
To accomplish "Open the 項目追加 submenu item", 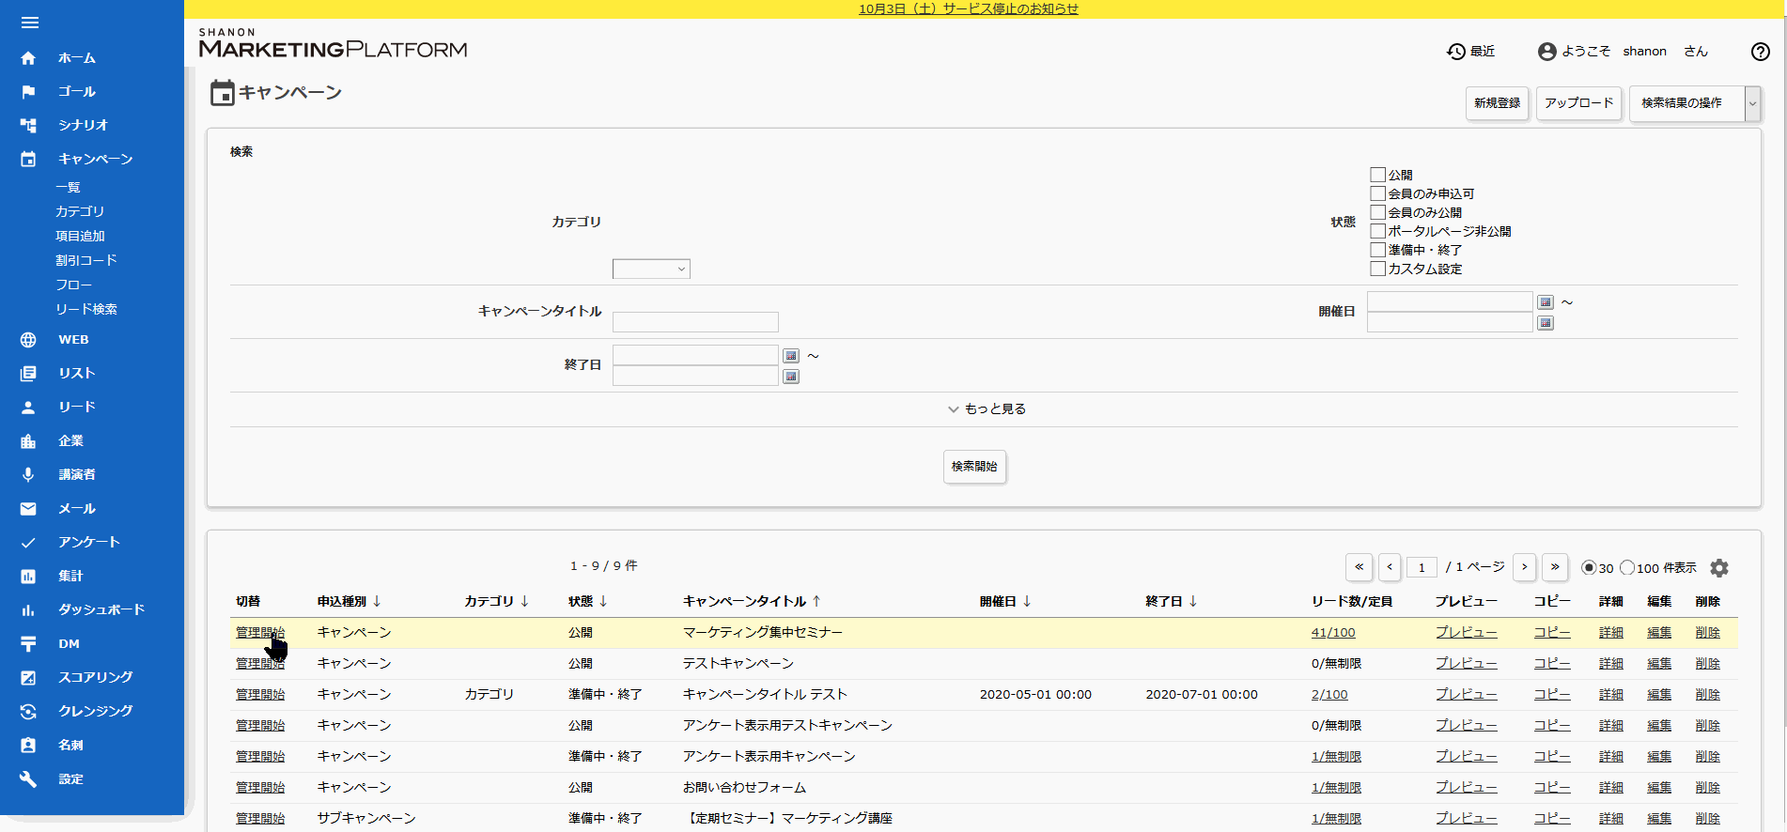I will coord(80,237).
